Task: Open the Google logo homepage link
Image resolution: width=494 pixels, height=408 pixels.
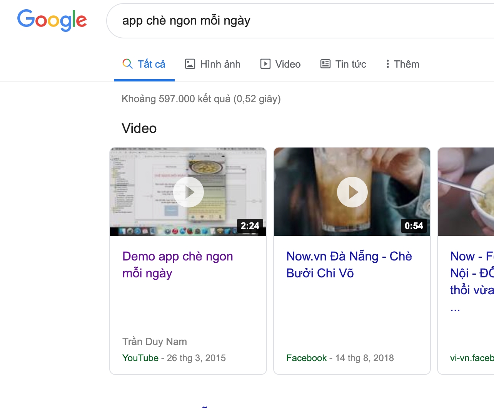Action: [x=52, y=20]
